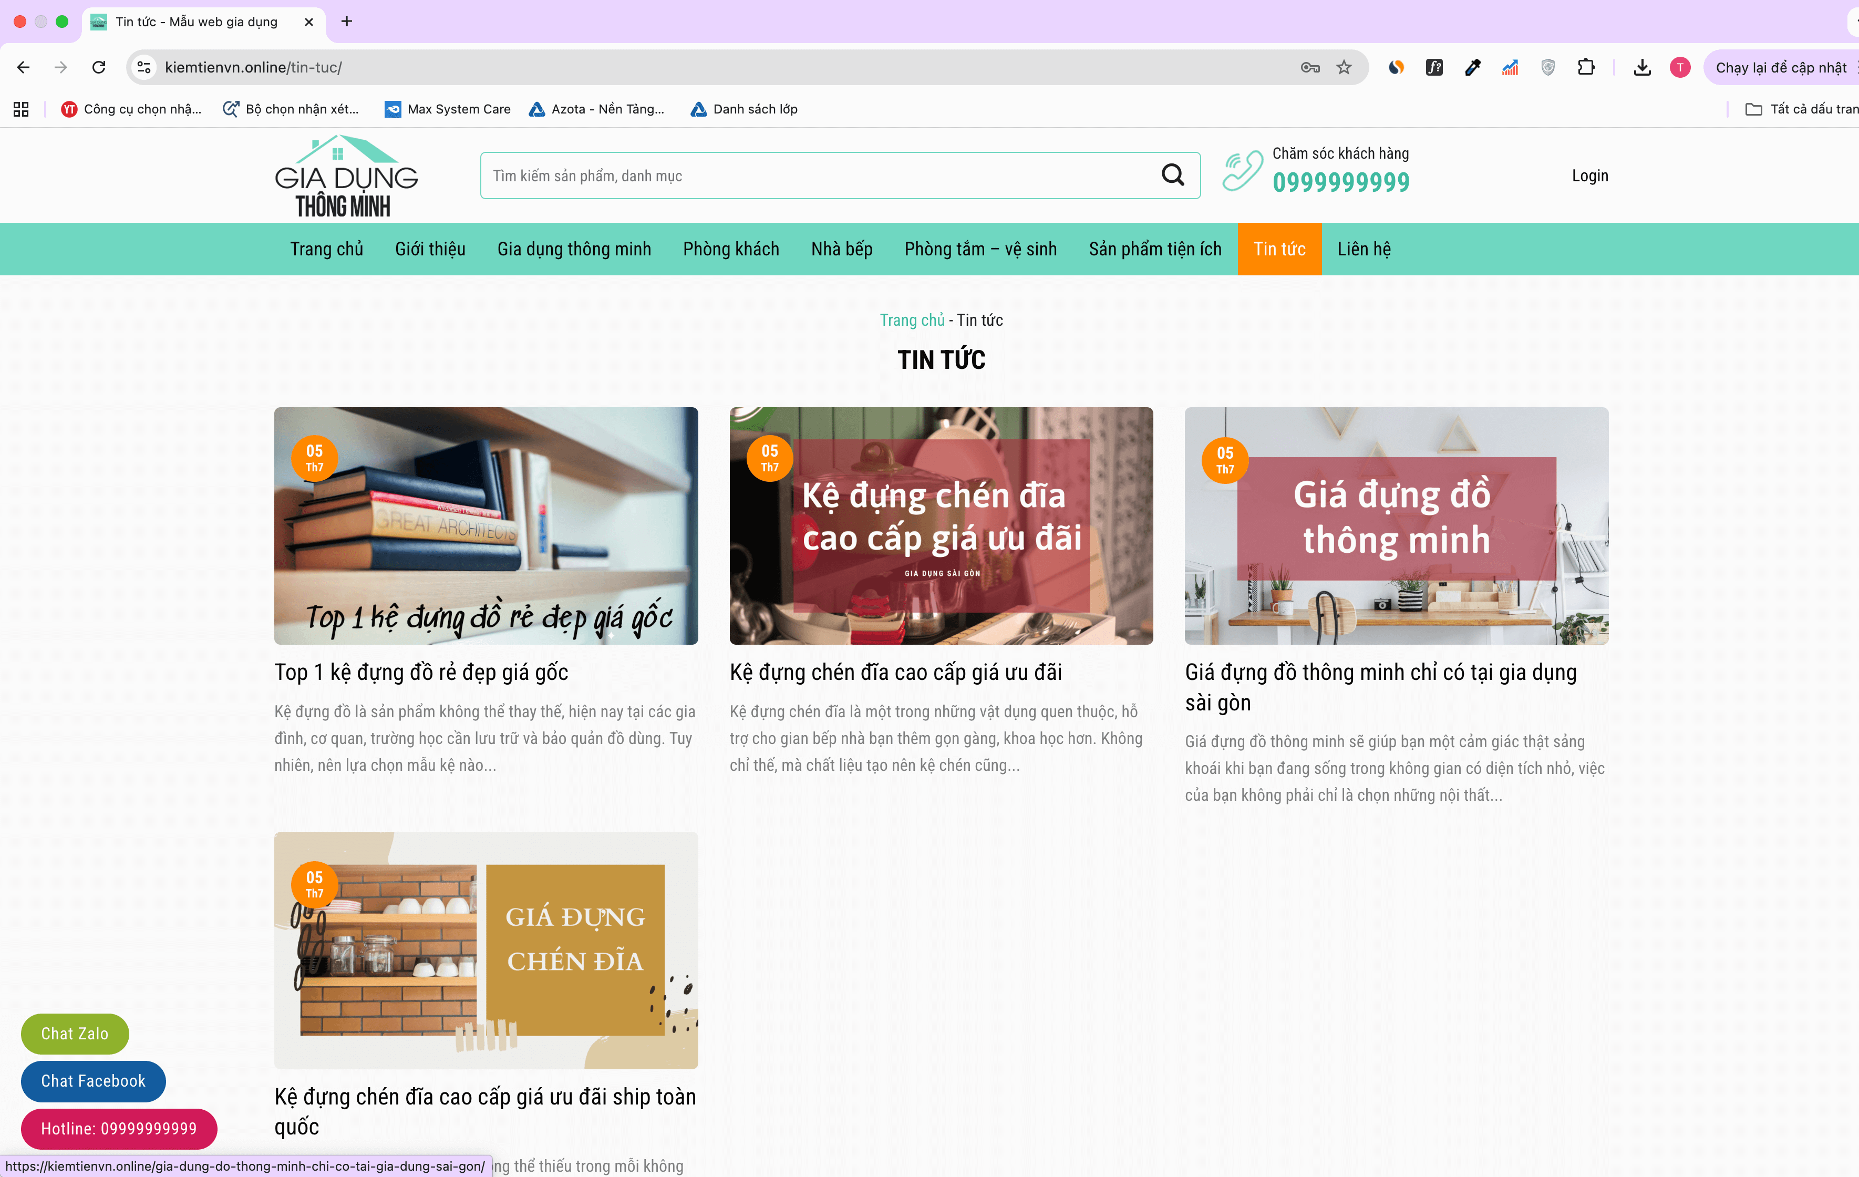Open the Nhà bếp menu item
Viewport: 1859px width, 1177px height.
pyautogui.click(x=842, y=249)
